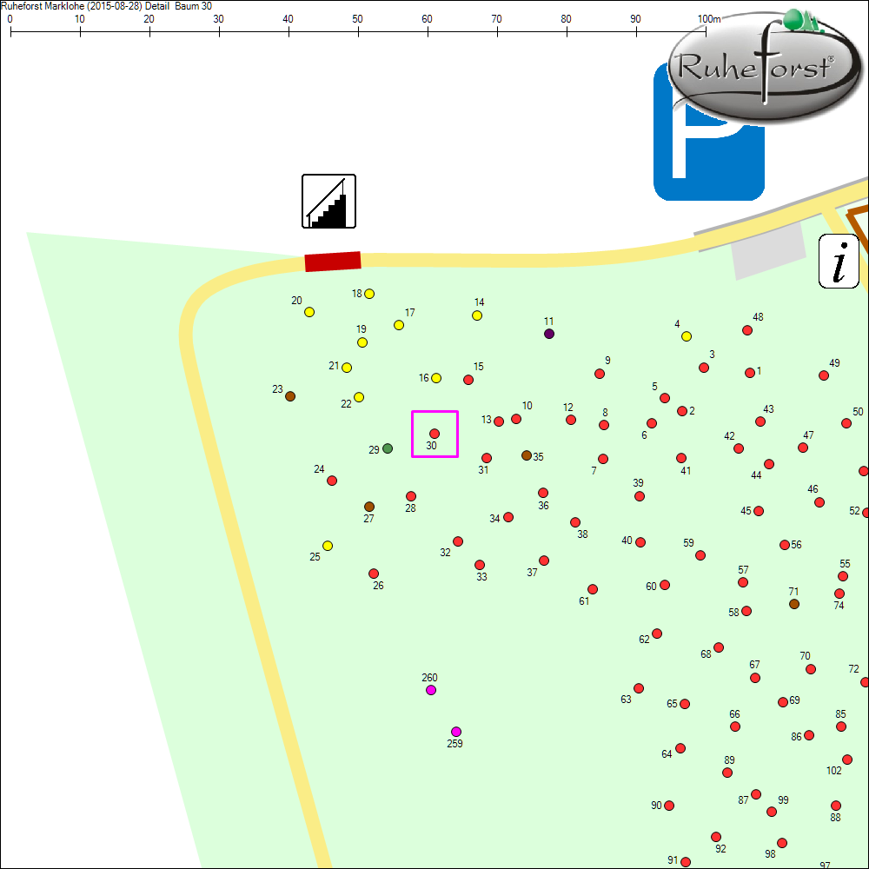
Task: Click title text 'Ruheforst Marklohe (2015-08-28) Detail'
Action: click(85, 6)
